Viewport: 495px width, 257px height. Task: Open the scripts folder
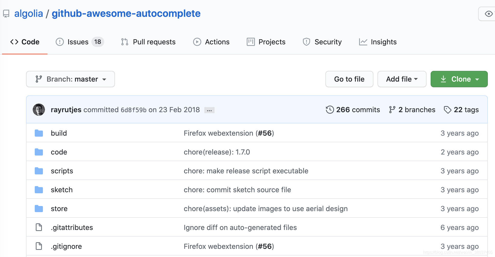pyautogui.click(x=62, y=171)
